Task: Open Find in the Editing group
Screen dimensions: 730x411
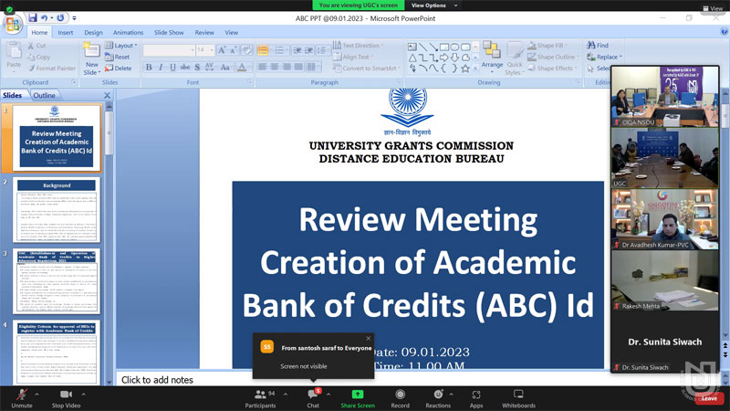Action: click(598, 45)
